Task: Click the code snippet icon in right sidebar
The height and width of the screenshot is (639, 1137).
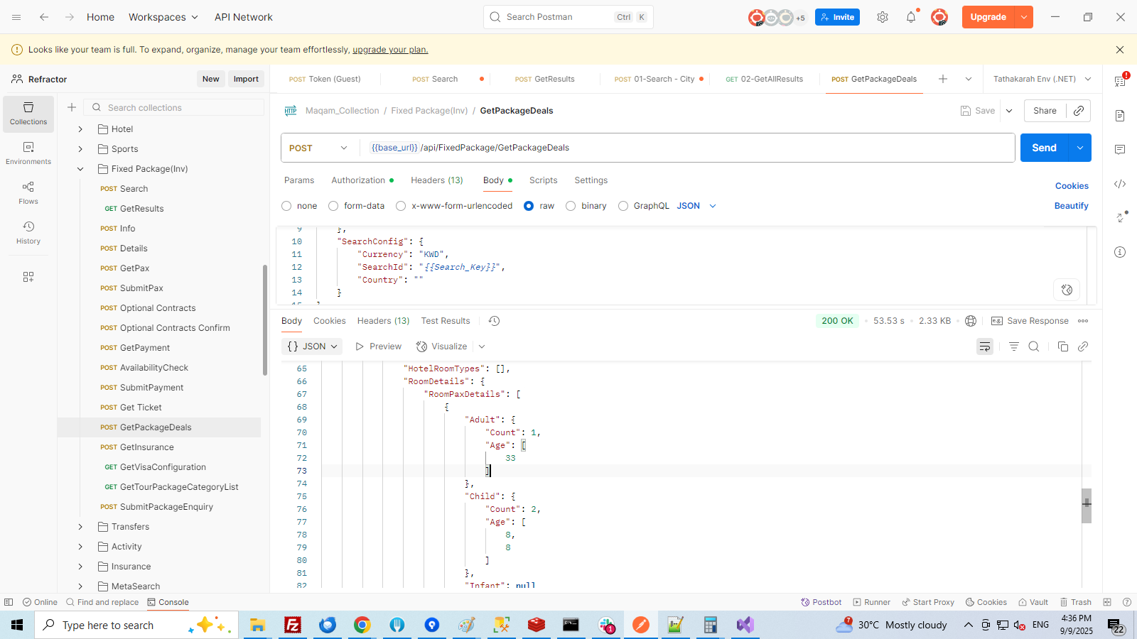Action: [x=1120, y=184]
